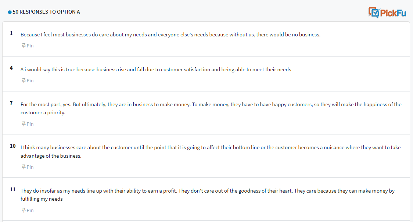Pin the response about customer satisfaction rise and fall
This screenshot has height=222, width=413.
coord(28,80)
